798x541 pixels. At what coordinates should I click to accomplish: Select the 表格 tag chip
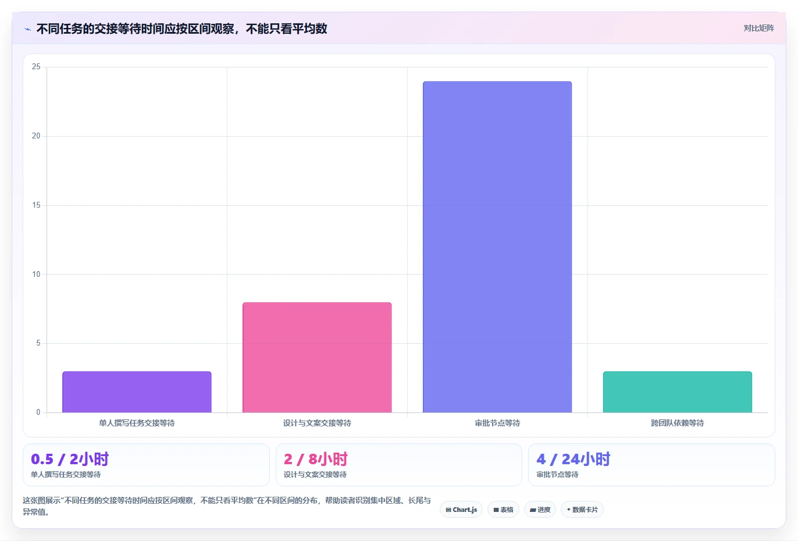pyautogui.click(x=504, y=510)
